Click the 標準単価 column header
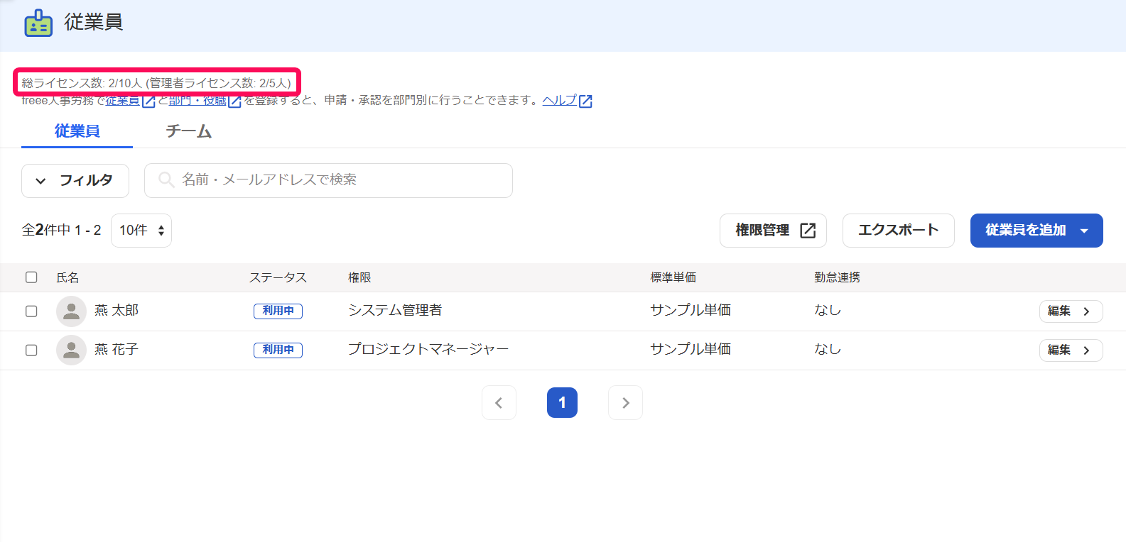Image resolution: width=1126 pixels, height=542 pixels. [673, 277]
